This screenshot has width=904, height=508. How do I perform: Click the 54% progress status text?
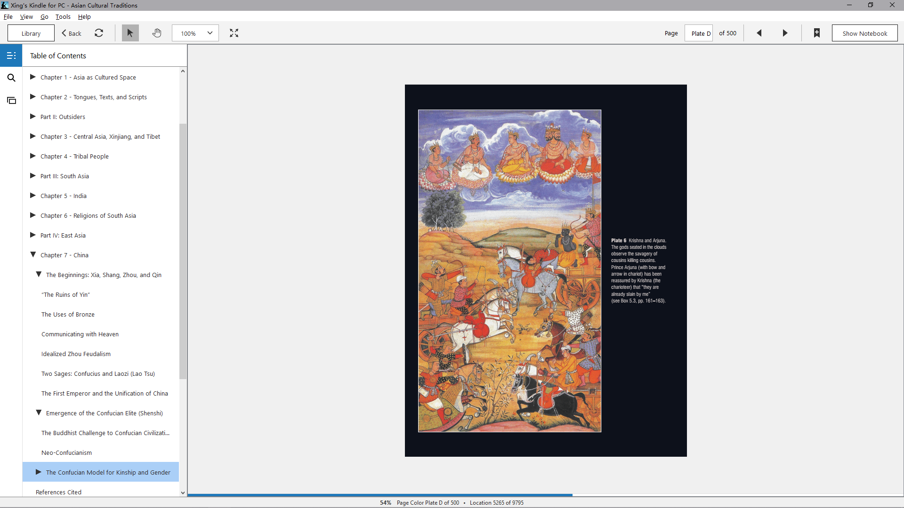point(386,503)
